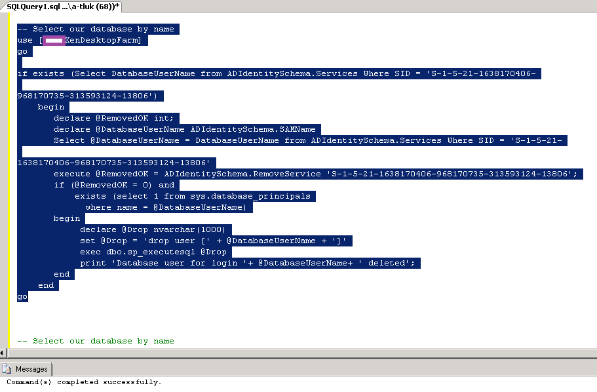The width and height of the screenshot is (597, 392).
Task: Click the 'declare @Drop nvarchar(1000)' line
Action: tap(153, 229)
